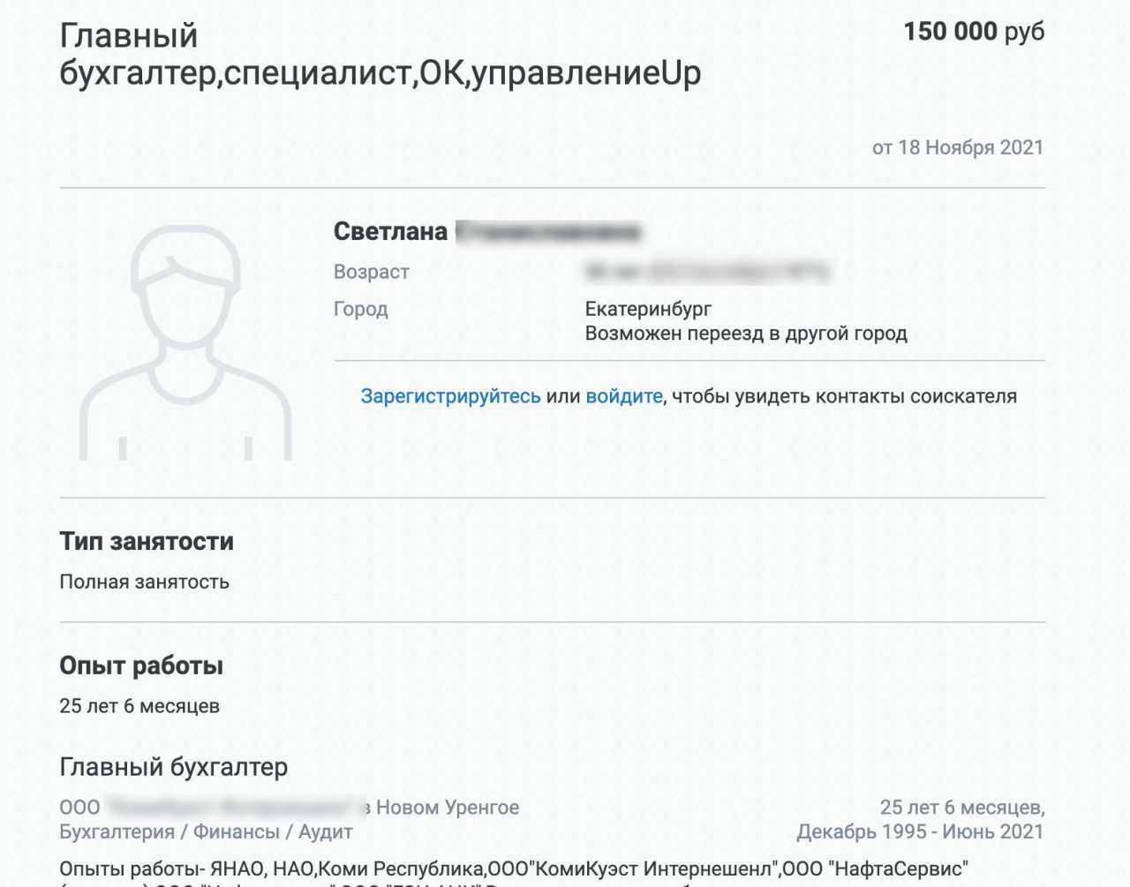Screen dimensions: 1130x887
Task: Click the resume title Главный бухгалтер,специалист
Action: pyautogui.click(x=380, y=55)
